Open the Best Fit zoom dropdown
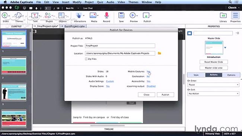This screenshot has width=242, height=136. (x=73, y=8)
